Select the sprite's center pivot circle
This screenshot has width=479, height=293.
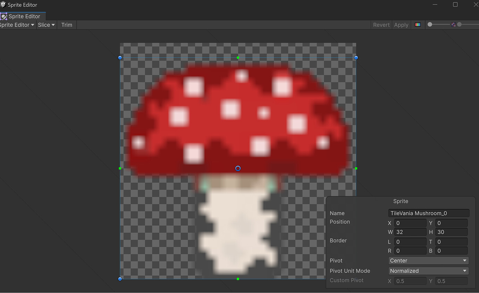pos(238,168)
